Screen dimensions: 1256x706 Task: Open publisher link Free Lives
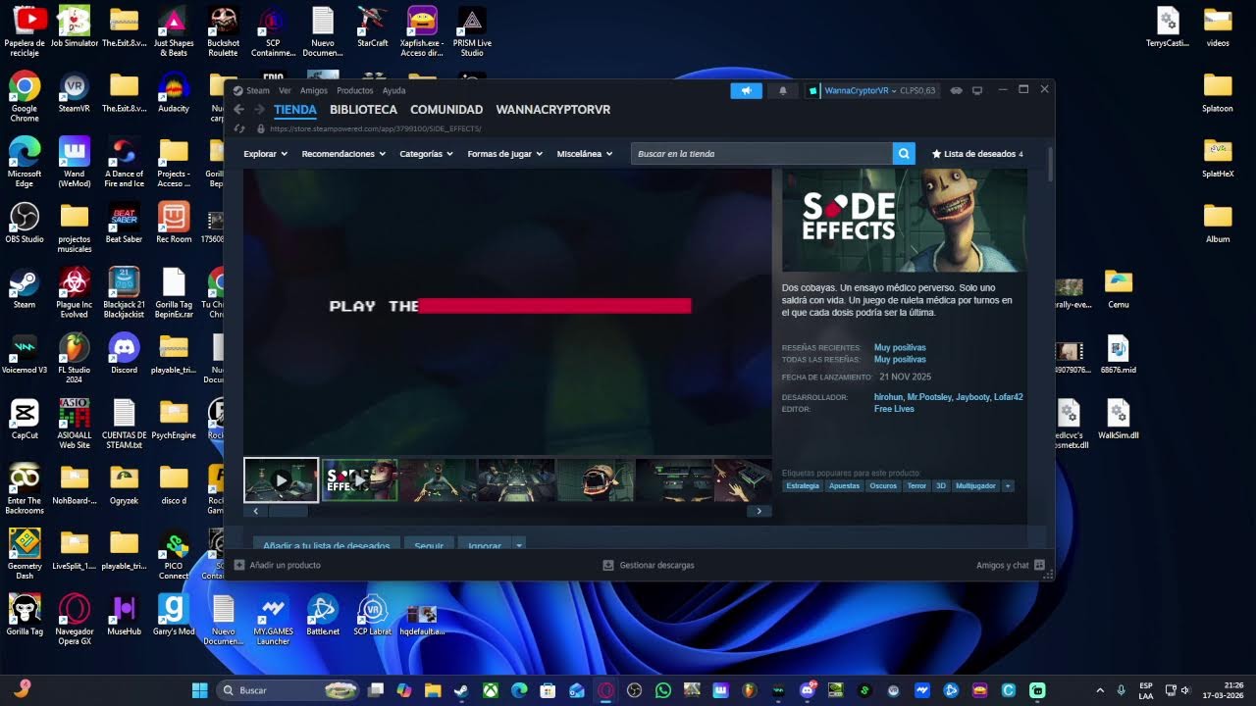[x=894, y=409]
